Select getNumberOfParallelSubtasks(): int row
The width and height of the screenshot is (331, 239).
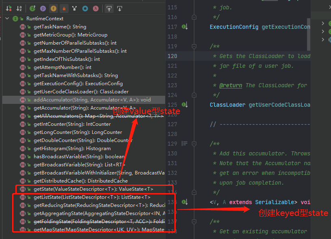tap(84, 43)
